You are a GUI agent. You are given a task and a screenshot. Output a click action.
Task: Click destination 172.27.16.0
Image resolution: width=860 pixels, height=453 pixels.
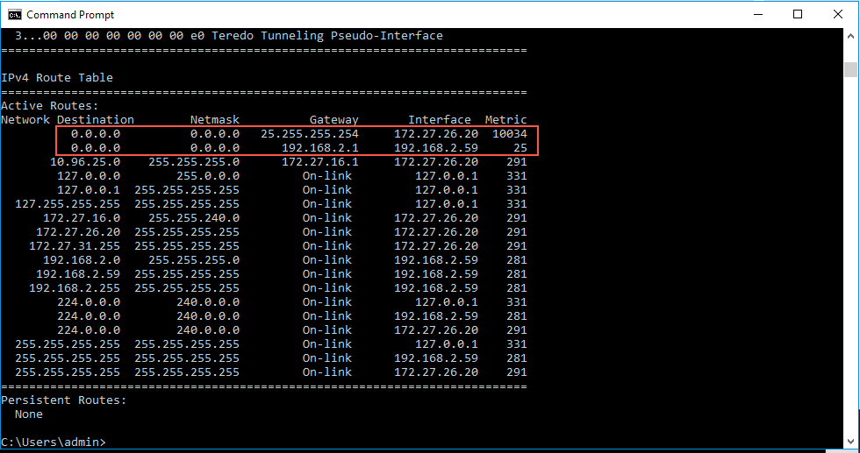pyautogui.click(x=82, y=218)
